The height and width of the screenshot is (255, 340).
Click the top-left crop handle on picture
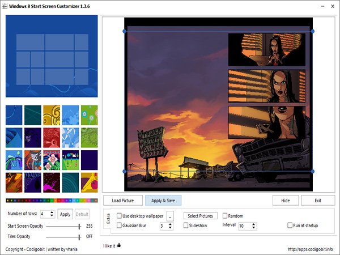pos(124,31)
